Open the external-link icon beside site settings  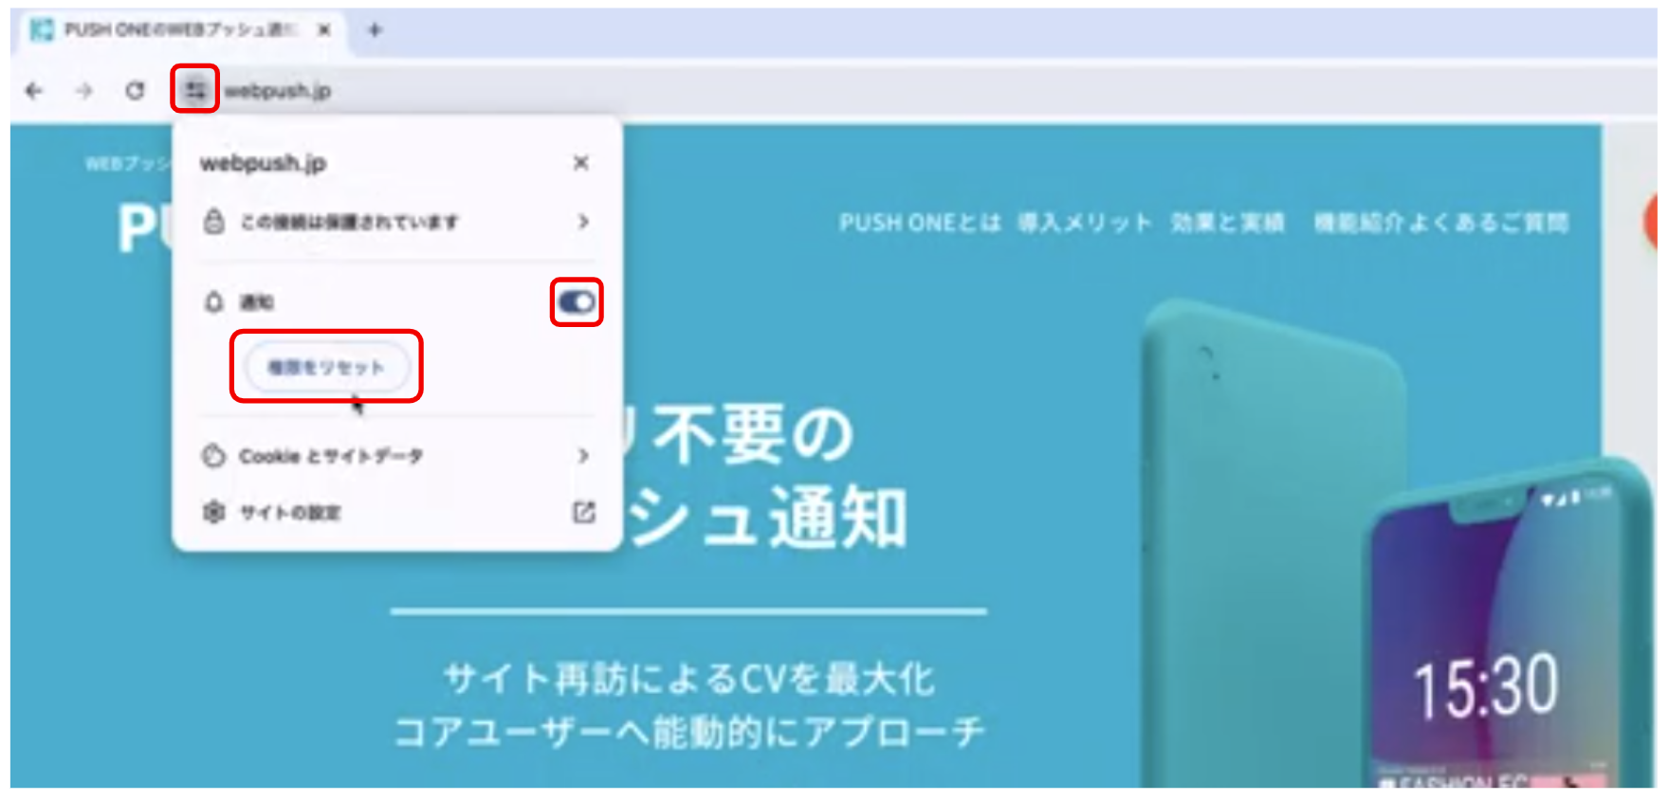click(x=584, y=512)
